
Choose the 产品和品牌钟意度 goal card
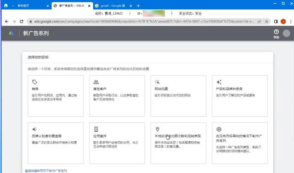240,96
